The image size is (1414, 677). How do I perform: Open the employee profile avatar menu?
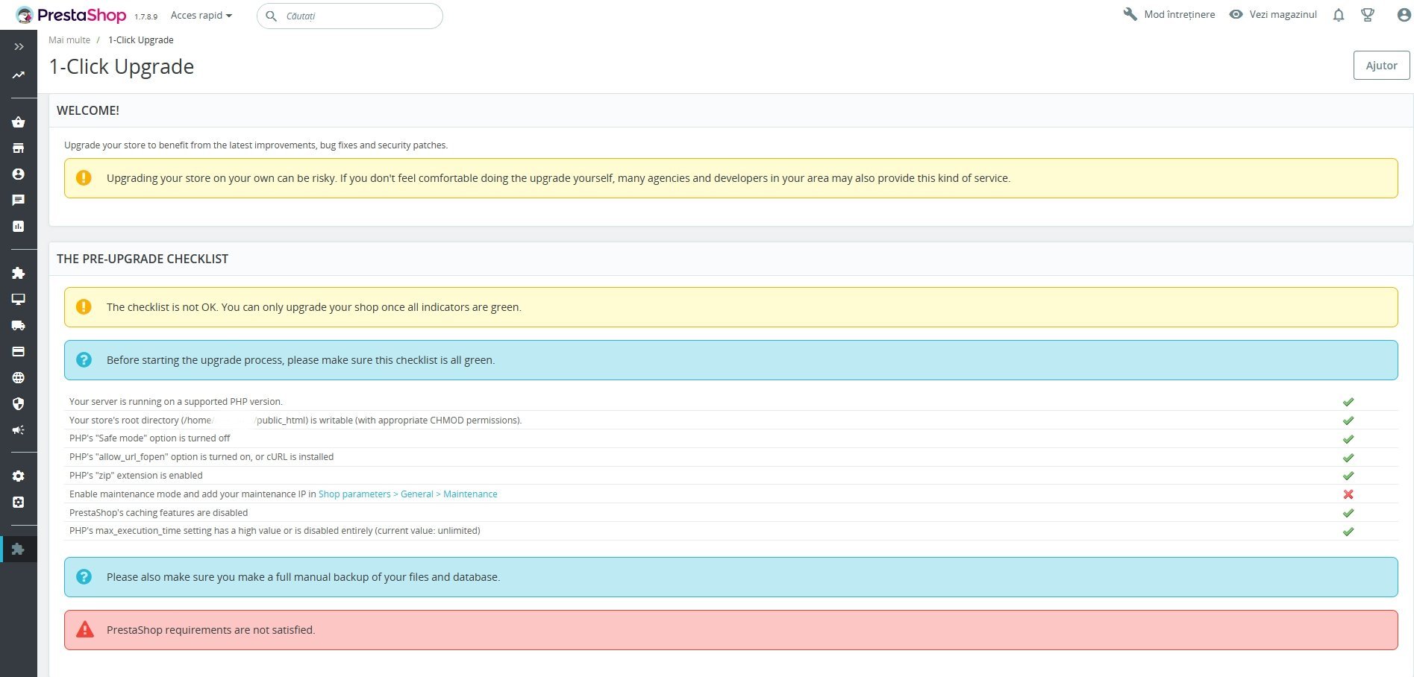tap(1404, 15)
